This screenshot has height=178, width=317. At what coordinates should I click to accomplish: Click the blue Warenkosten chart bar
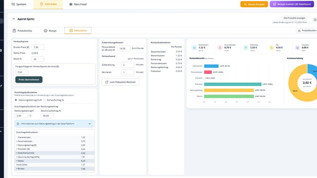click(x=211, y=66)
